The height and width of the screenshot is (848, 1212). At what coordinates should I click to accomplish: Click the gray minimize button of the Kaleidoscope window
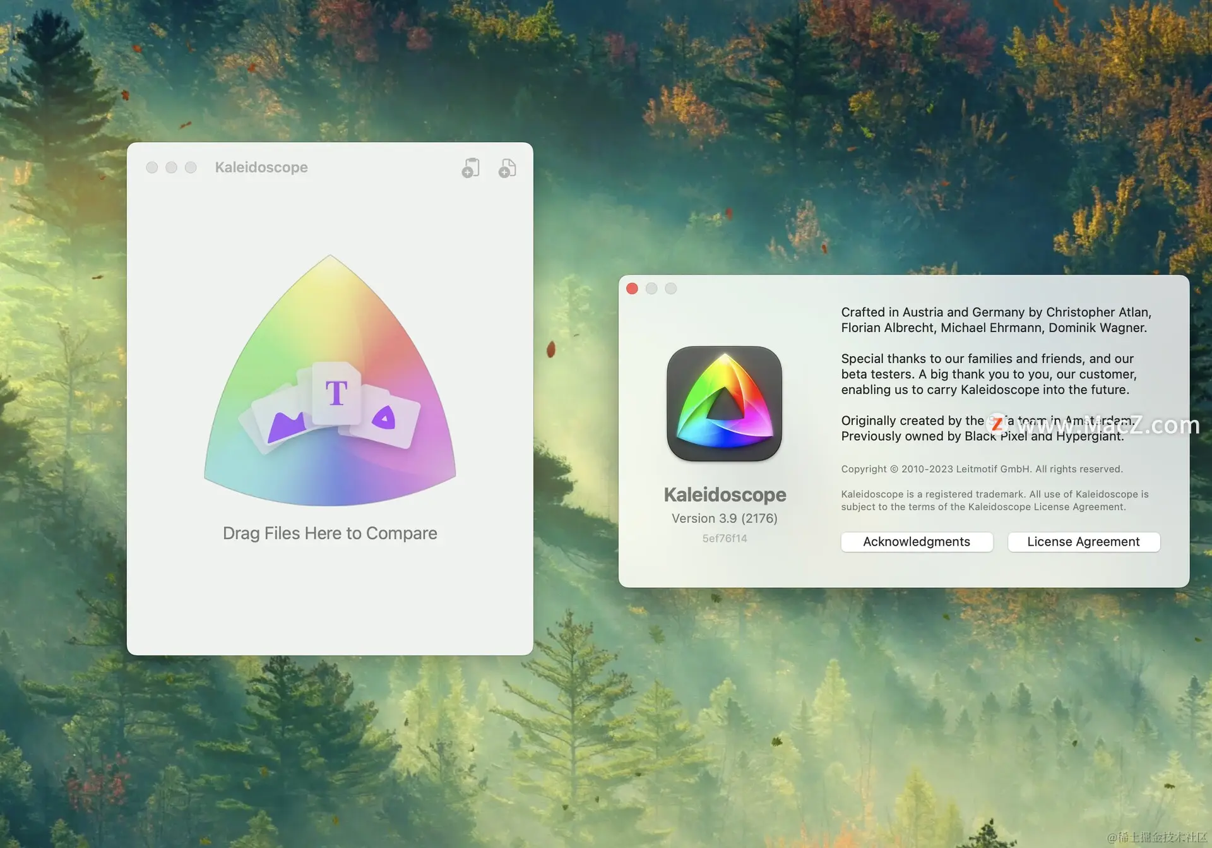[x=171, y=167]
